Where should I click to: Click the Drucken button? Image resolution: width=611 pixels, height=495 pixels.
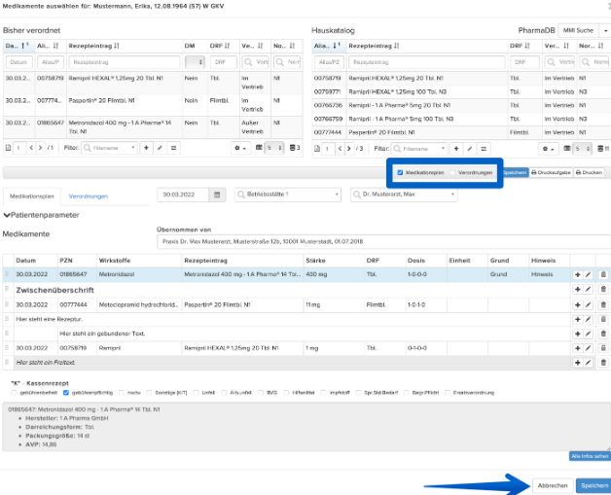click(x=589, y=172)
